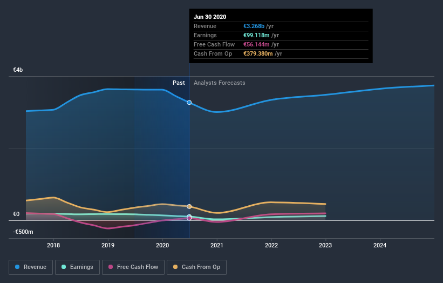
Task: Click the -€500m y-axis label
Action: 23,232
